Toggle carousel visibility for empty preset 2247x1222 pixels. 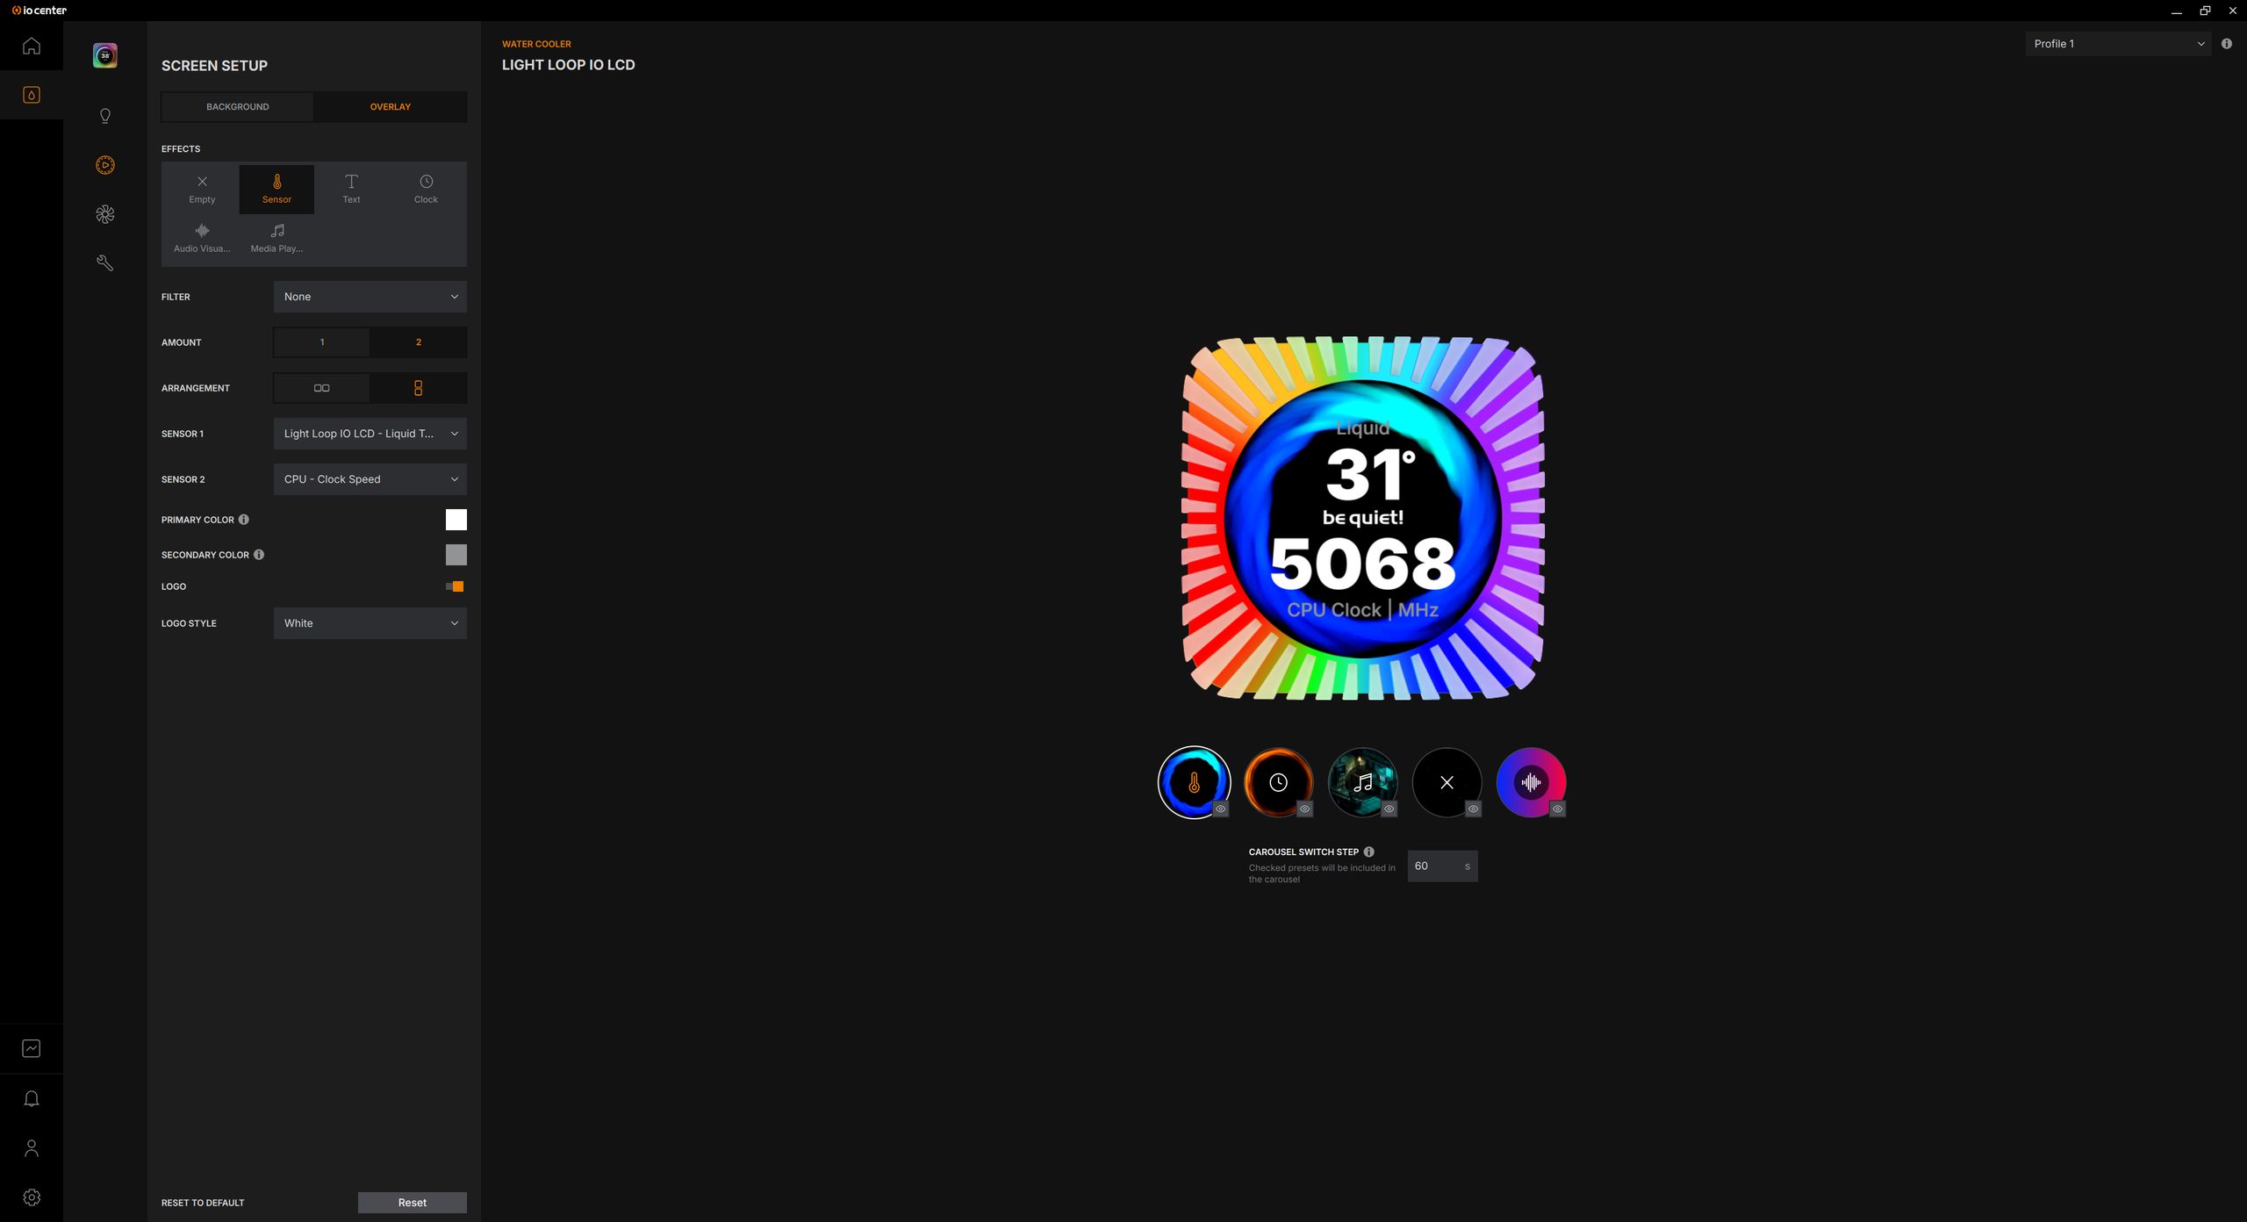(x=1474, y=809)
